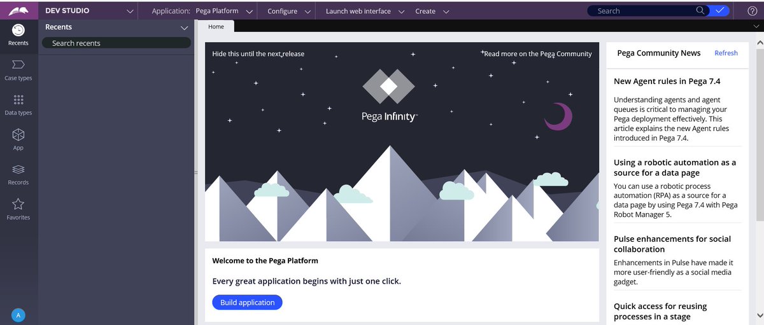The width and height of the screenshot is (764, 325).
Task: Open Quick access for reusing processes article
Action: [x=660, y=312]
